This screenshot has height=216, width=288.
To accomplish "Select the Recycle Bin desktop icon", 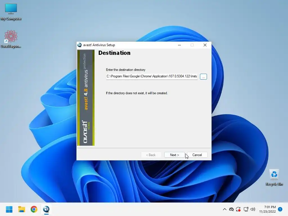I will [x=274, y=177].
